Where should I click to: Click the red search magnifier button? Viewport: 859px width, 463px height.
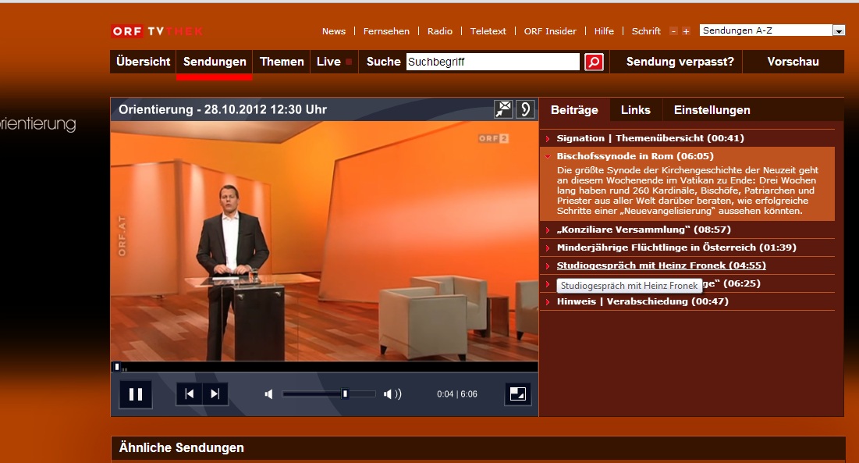[x=594, y=62]
